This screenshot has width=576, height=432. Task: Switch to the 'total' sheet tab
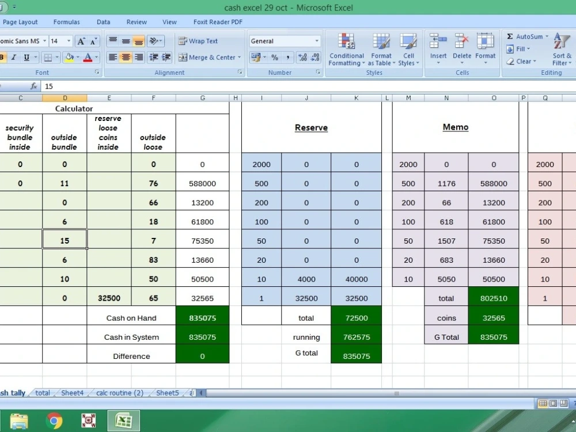(43, 393)
